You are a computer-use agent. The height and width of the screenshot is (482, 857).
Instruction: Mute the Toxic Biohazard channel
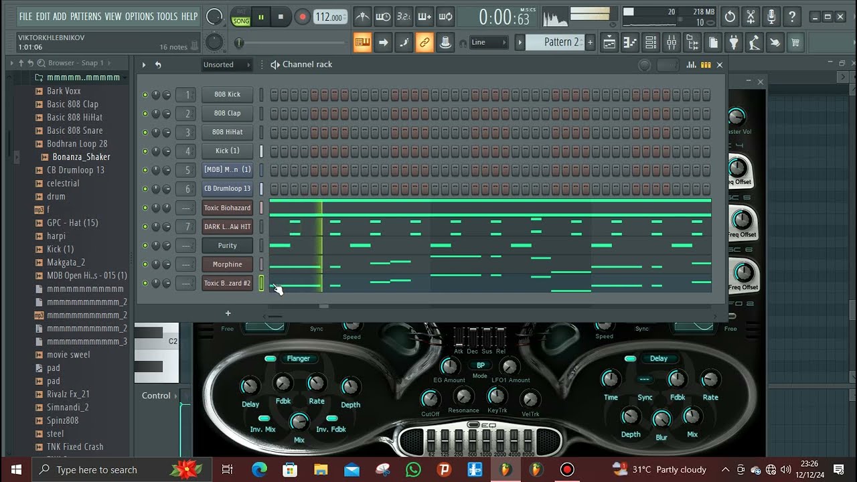(145, 208)
